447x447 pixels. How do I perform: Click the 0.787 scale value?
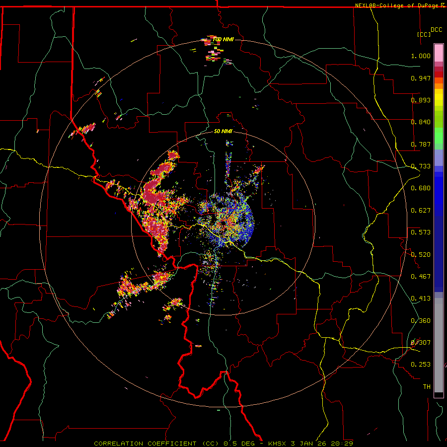pos(421,144)
